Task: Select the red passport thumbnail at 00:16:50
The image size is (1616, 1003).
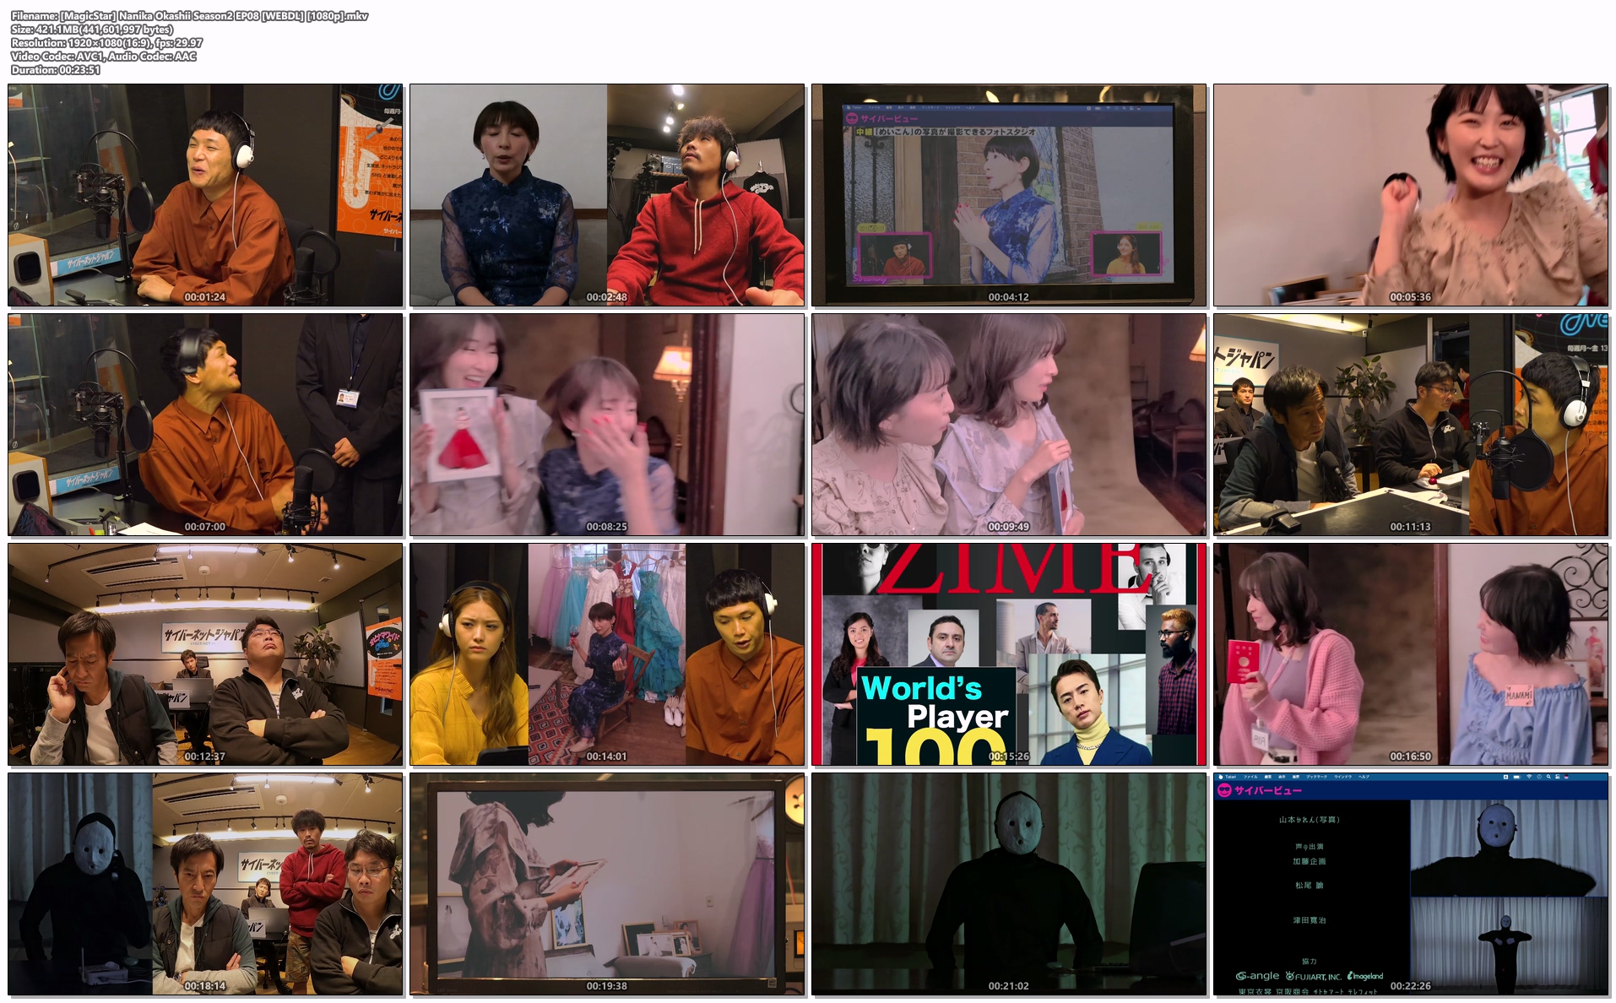Action: tap(1411, 654)
